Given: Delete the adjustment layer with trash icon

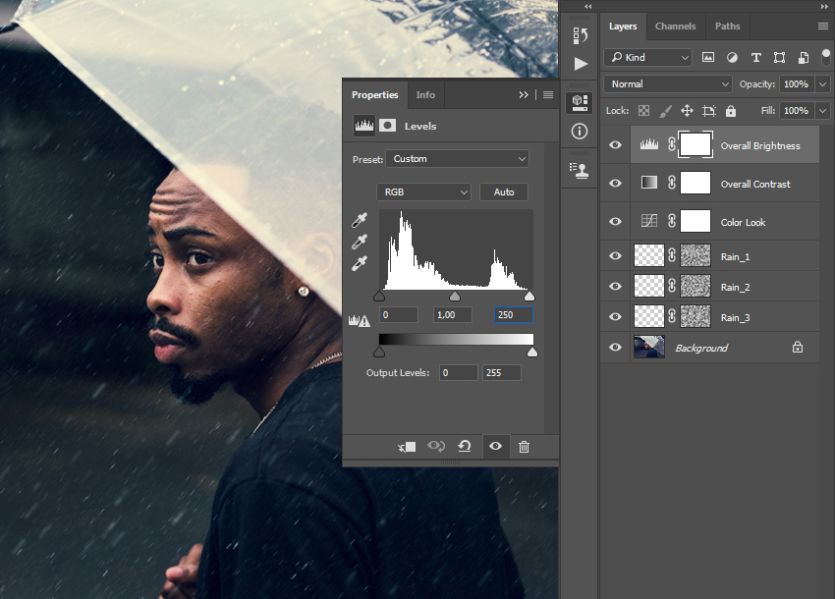Looking at the screenshot, I should click(524, 447).
